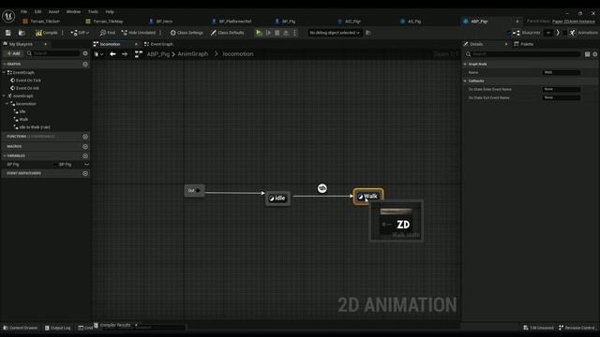This screenshot has width=600, height=337.
Task: Close the locomotion graph tab
Action: (136, 44)
